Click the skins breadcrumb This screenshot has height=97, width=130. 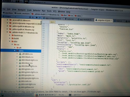tap(78, 16)
